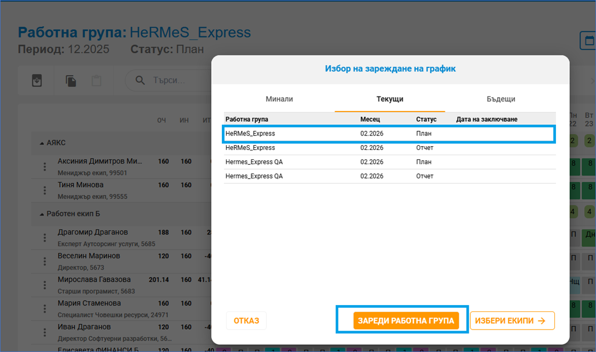Click the search magnifier icon
The width and height of the screenshot is (596, 352).
coord(140,81)
